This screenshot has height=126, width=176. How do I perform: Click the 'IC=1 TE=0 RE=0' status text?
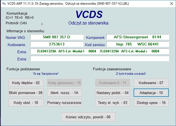pos(20,18)
